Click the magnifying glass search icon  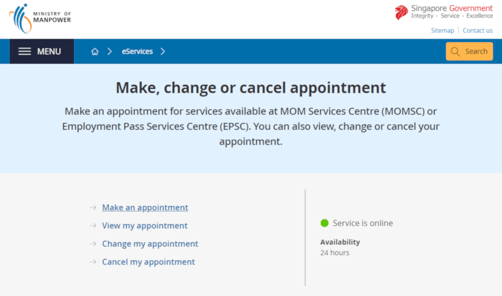tap(455, 52)
